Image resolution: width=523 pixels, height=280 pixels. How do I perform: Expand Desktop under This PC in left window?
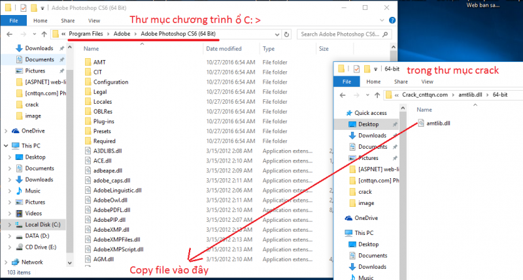point(9,157)
